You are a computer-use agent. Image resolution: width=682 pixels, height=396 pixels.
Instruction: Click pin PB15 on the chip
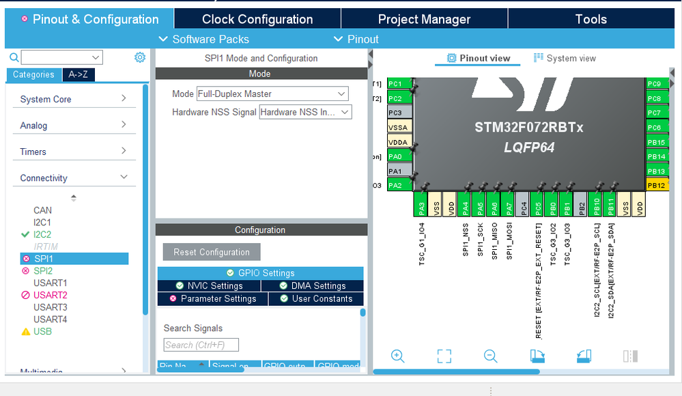657,142
